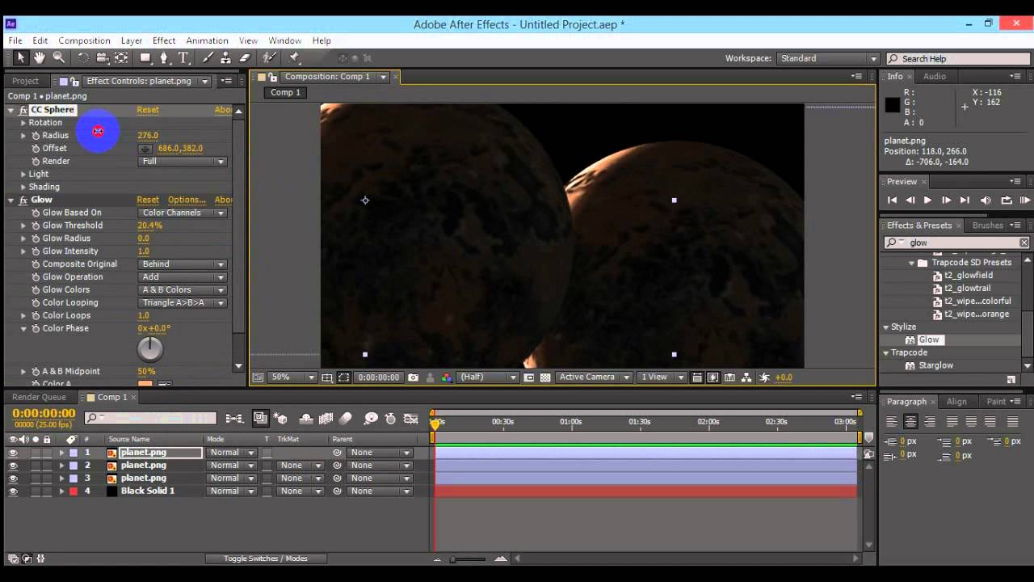Hide Black Solid 1 layer
This screenshot has height=582, width=1034.
[13, 491]
